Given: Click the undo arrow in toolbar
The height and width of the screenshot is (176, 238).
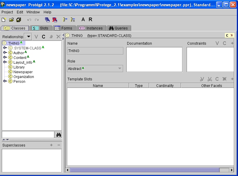Looking at the screenshot, I should 29,20.
